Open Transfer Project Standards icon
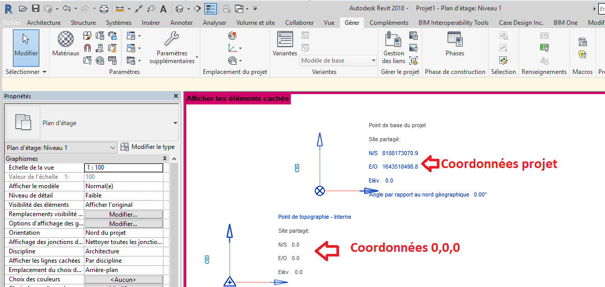The height and width of the screenshot is (287, 605). pos(112,36)
